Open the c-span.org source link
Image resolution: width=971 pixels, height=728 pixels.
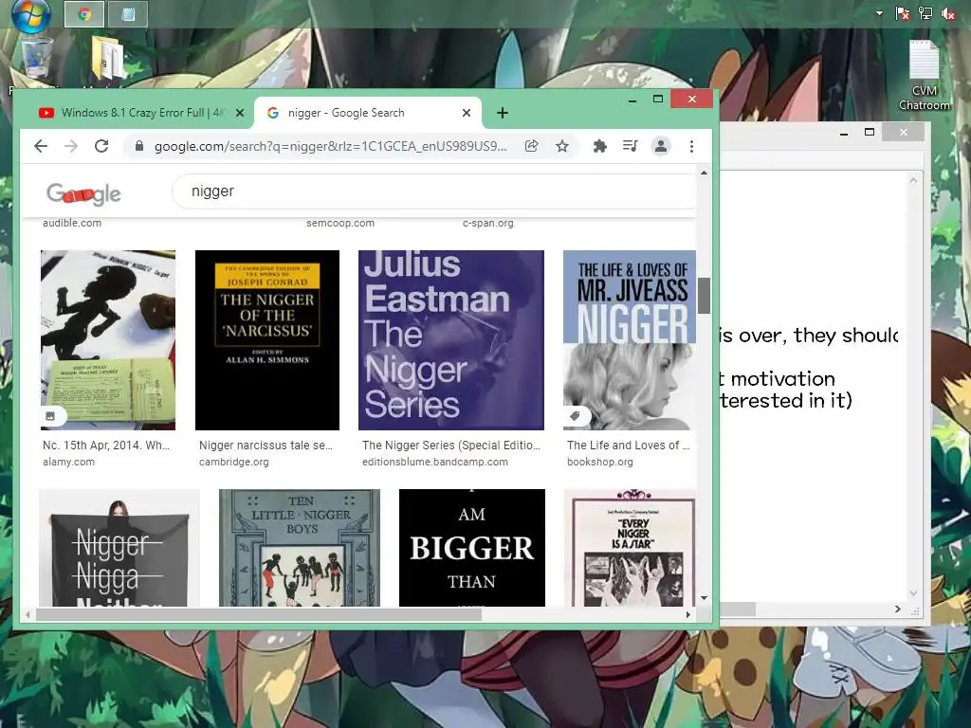click(x=488, y=223)
